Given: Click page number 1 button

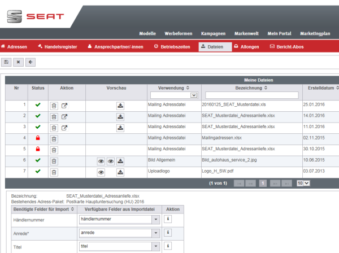Looking at the screenshot, I should [263, 184].
